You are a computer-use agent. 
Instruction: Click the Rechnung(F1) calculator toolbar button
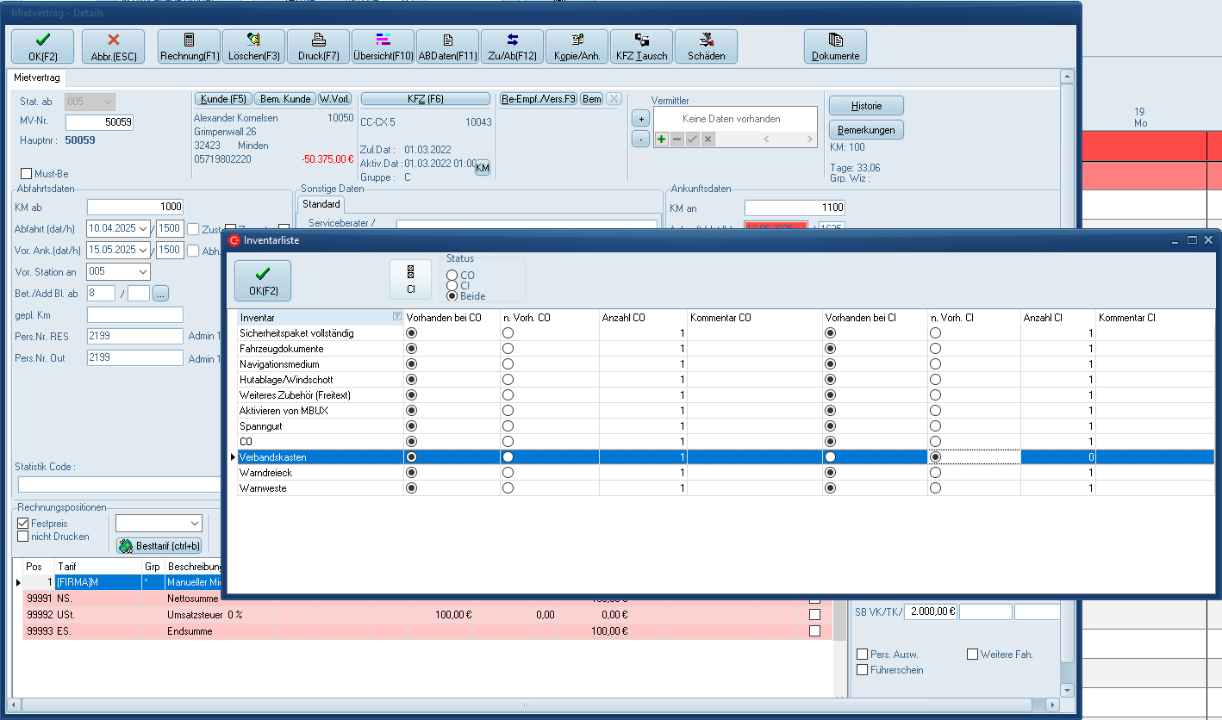point(189,47)
